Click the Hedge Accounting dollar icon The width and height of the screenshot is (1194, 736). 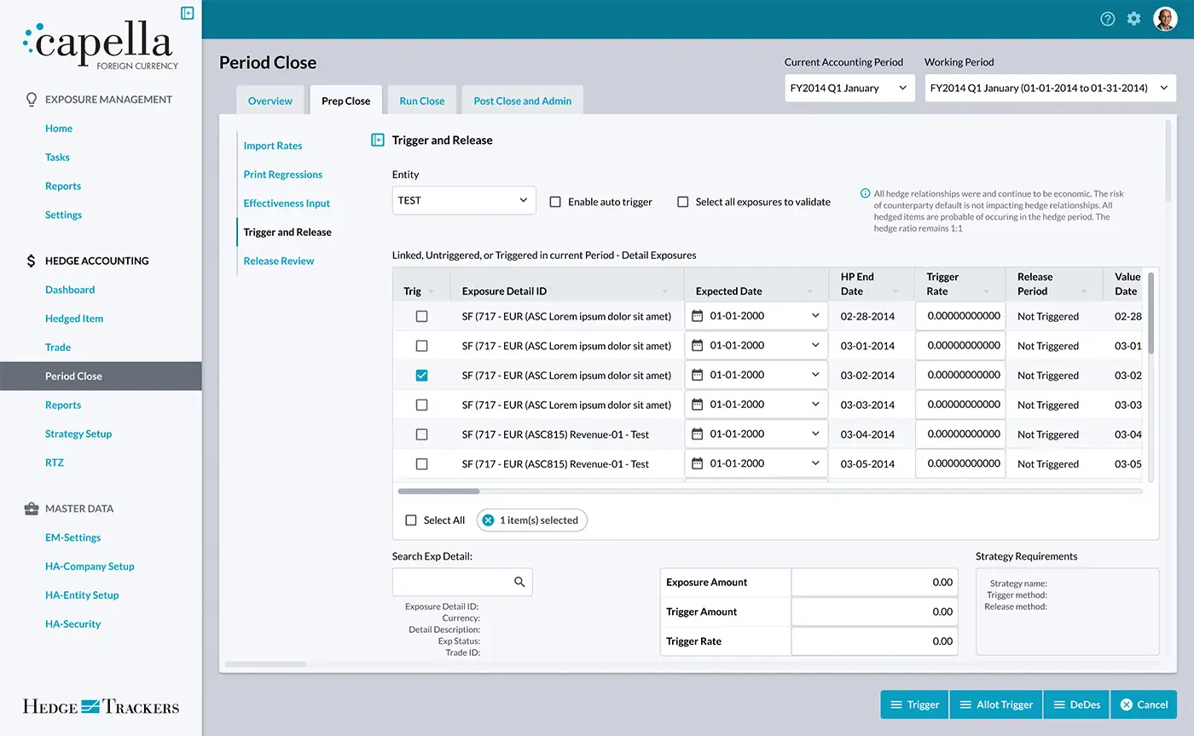point(32,261)
